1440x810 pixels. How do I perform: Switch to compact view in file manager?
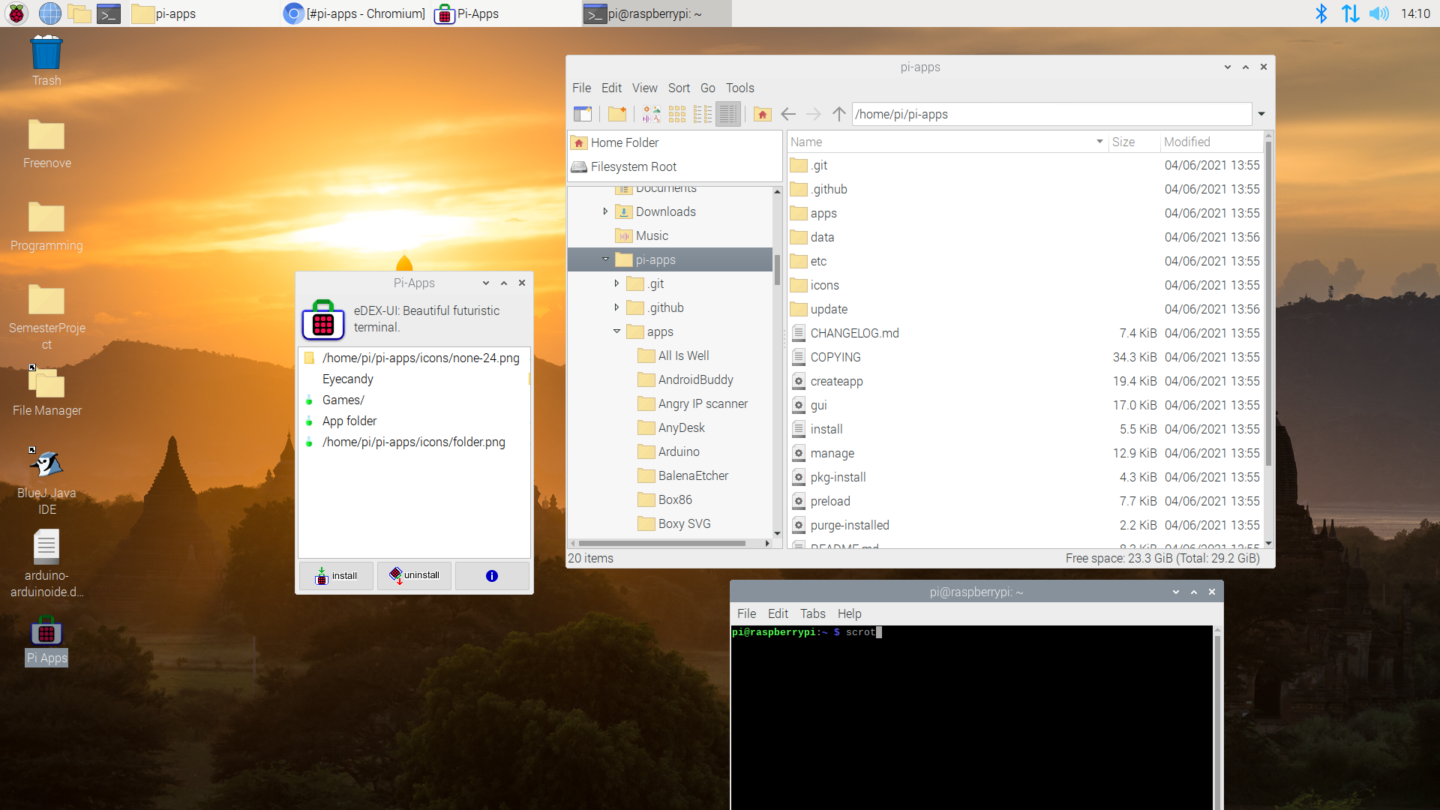tap(703, 114)
